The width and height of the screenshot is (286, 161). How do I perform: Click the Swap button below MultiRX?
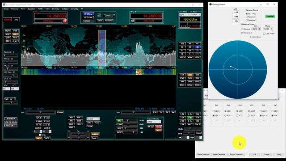click(x=94, y=138)
